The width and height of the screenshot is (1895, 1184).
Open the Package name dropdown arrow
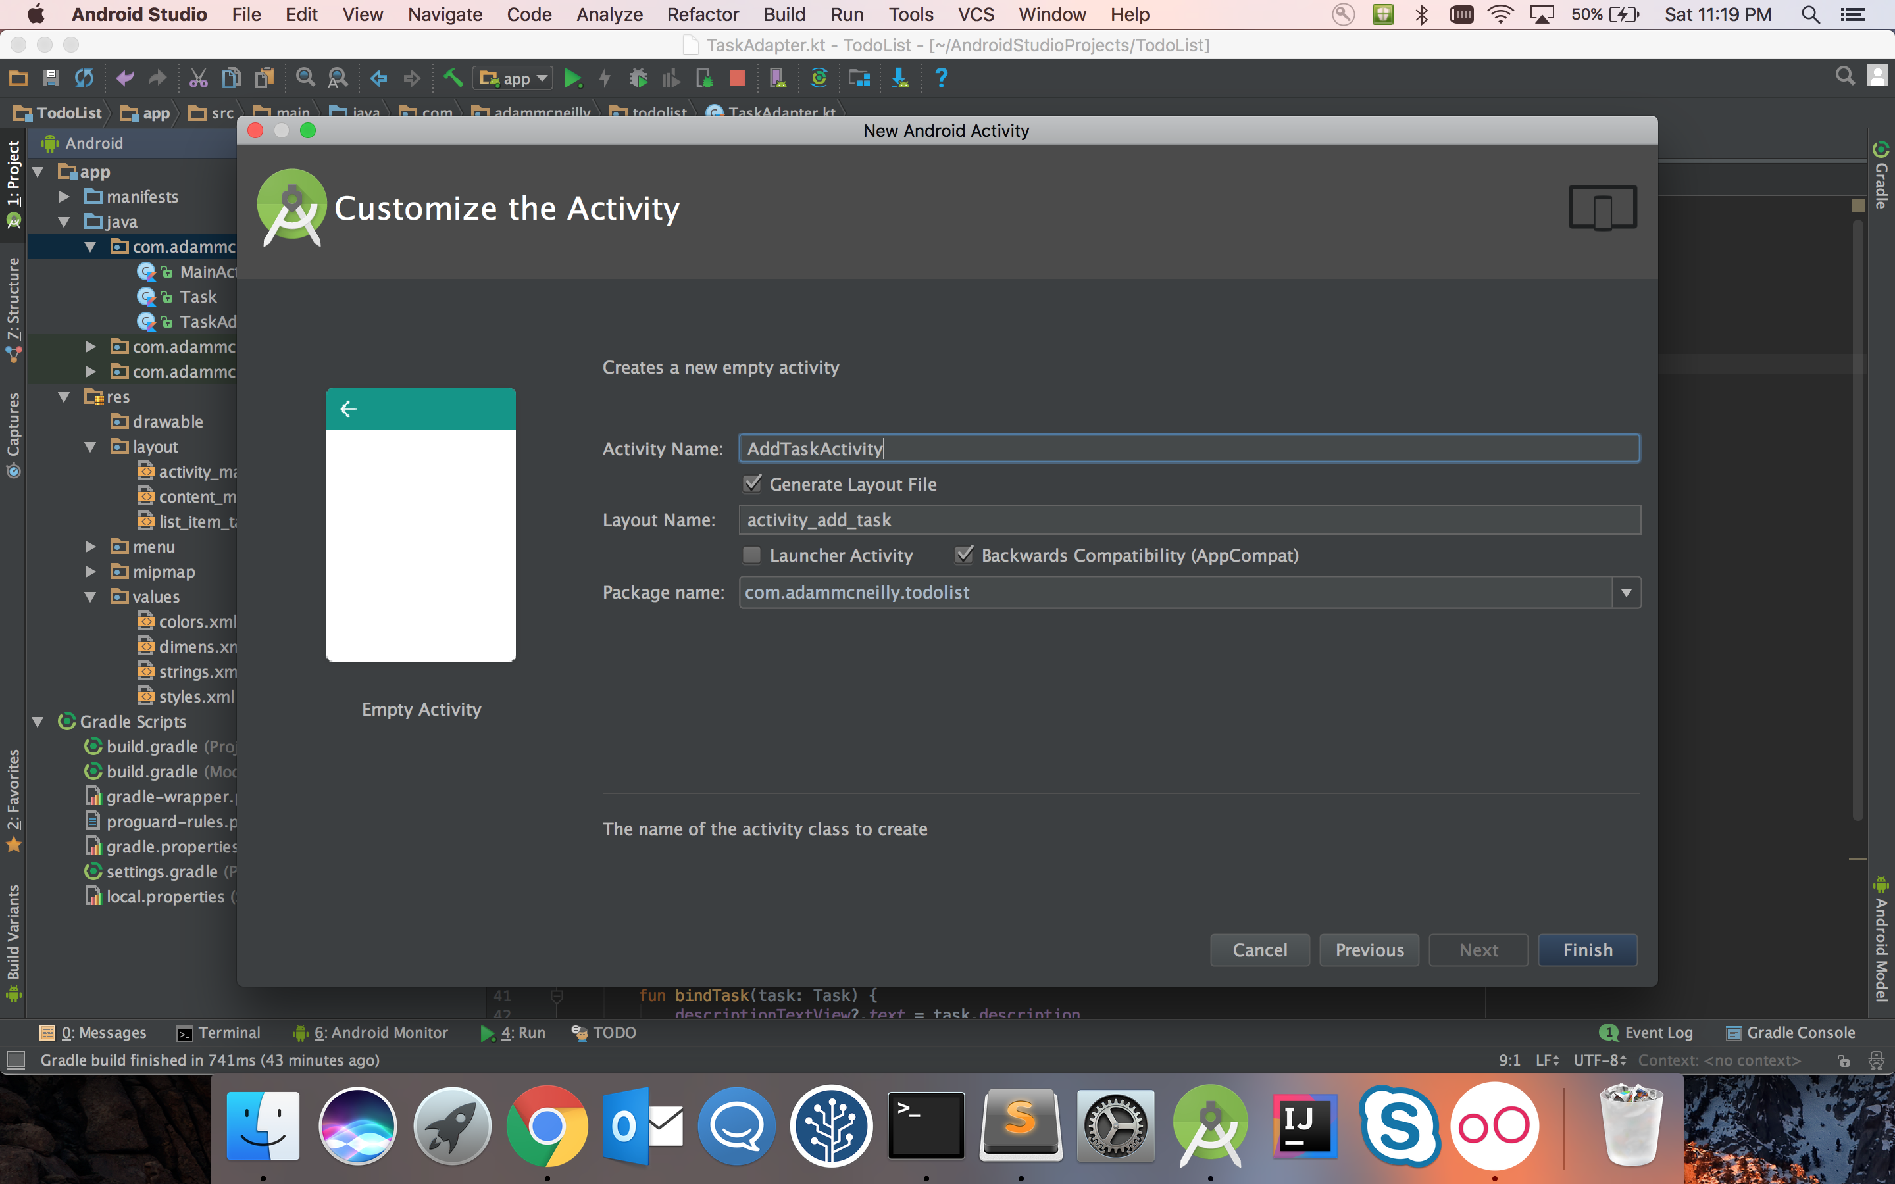1626,593
